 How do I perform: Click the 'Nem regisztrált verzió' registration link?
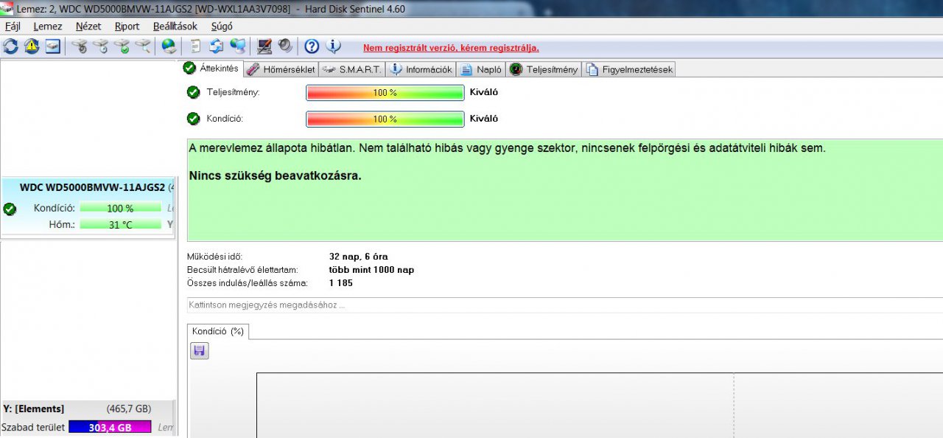point(451,48)
